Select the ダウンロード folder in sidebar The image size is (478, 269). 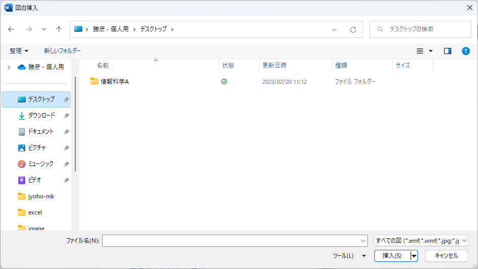coord(41,116)
